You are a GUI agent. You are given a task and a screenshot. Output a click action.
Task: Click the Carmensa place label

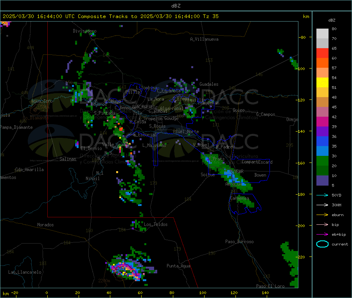(x=239, y=198)
